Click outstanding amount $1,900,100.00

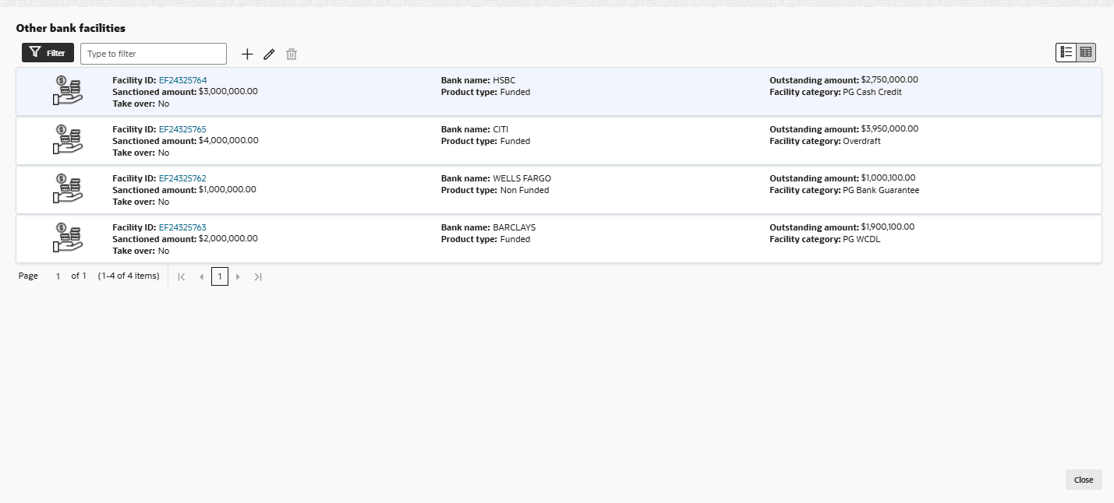coord(888,227)
